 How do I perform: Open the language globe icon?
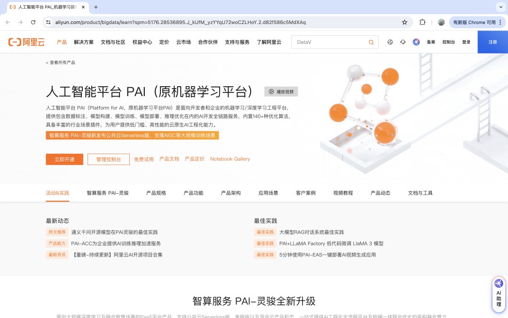coord(390,42)
